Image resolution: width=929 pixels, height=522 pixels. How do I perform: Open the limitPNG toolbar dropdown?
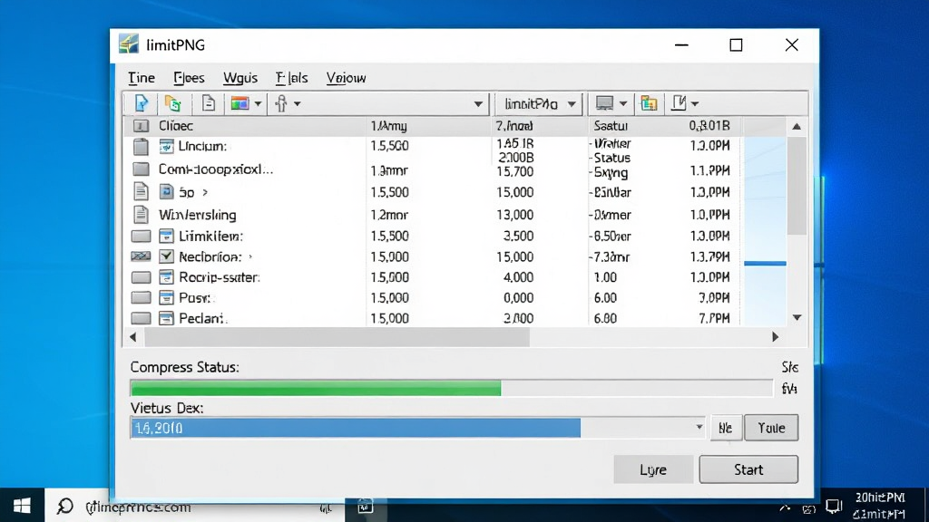(539, 104)
